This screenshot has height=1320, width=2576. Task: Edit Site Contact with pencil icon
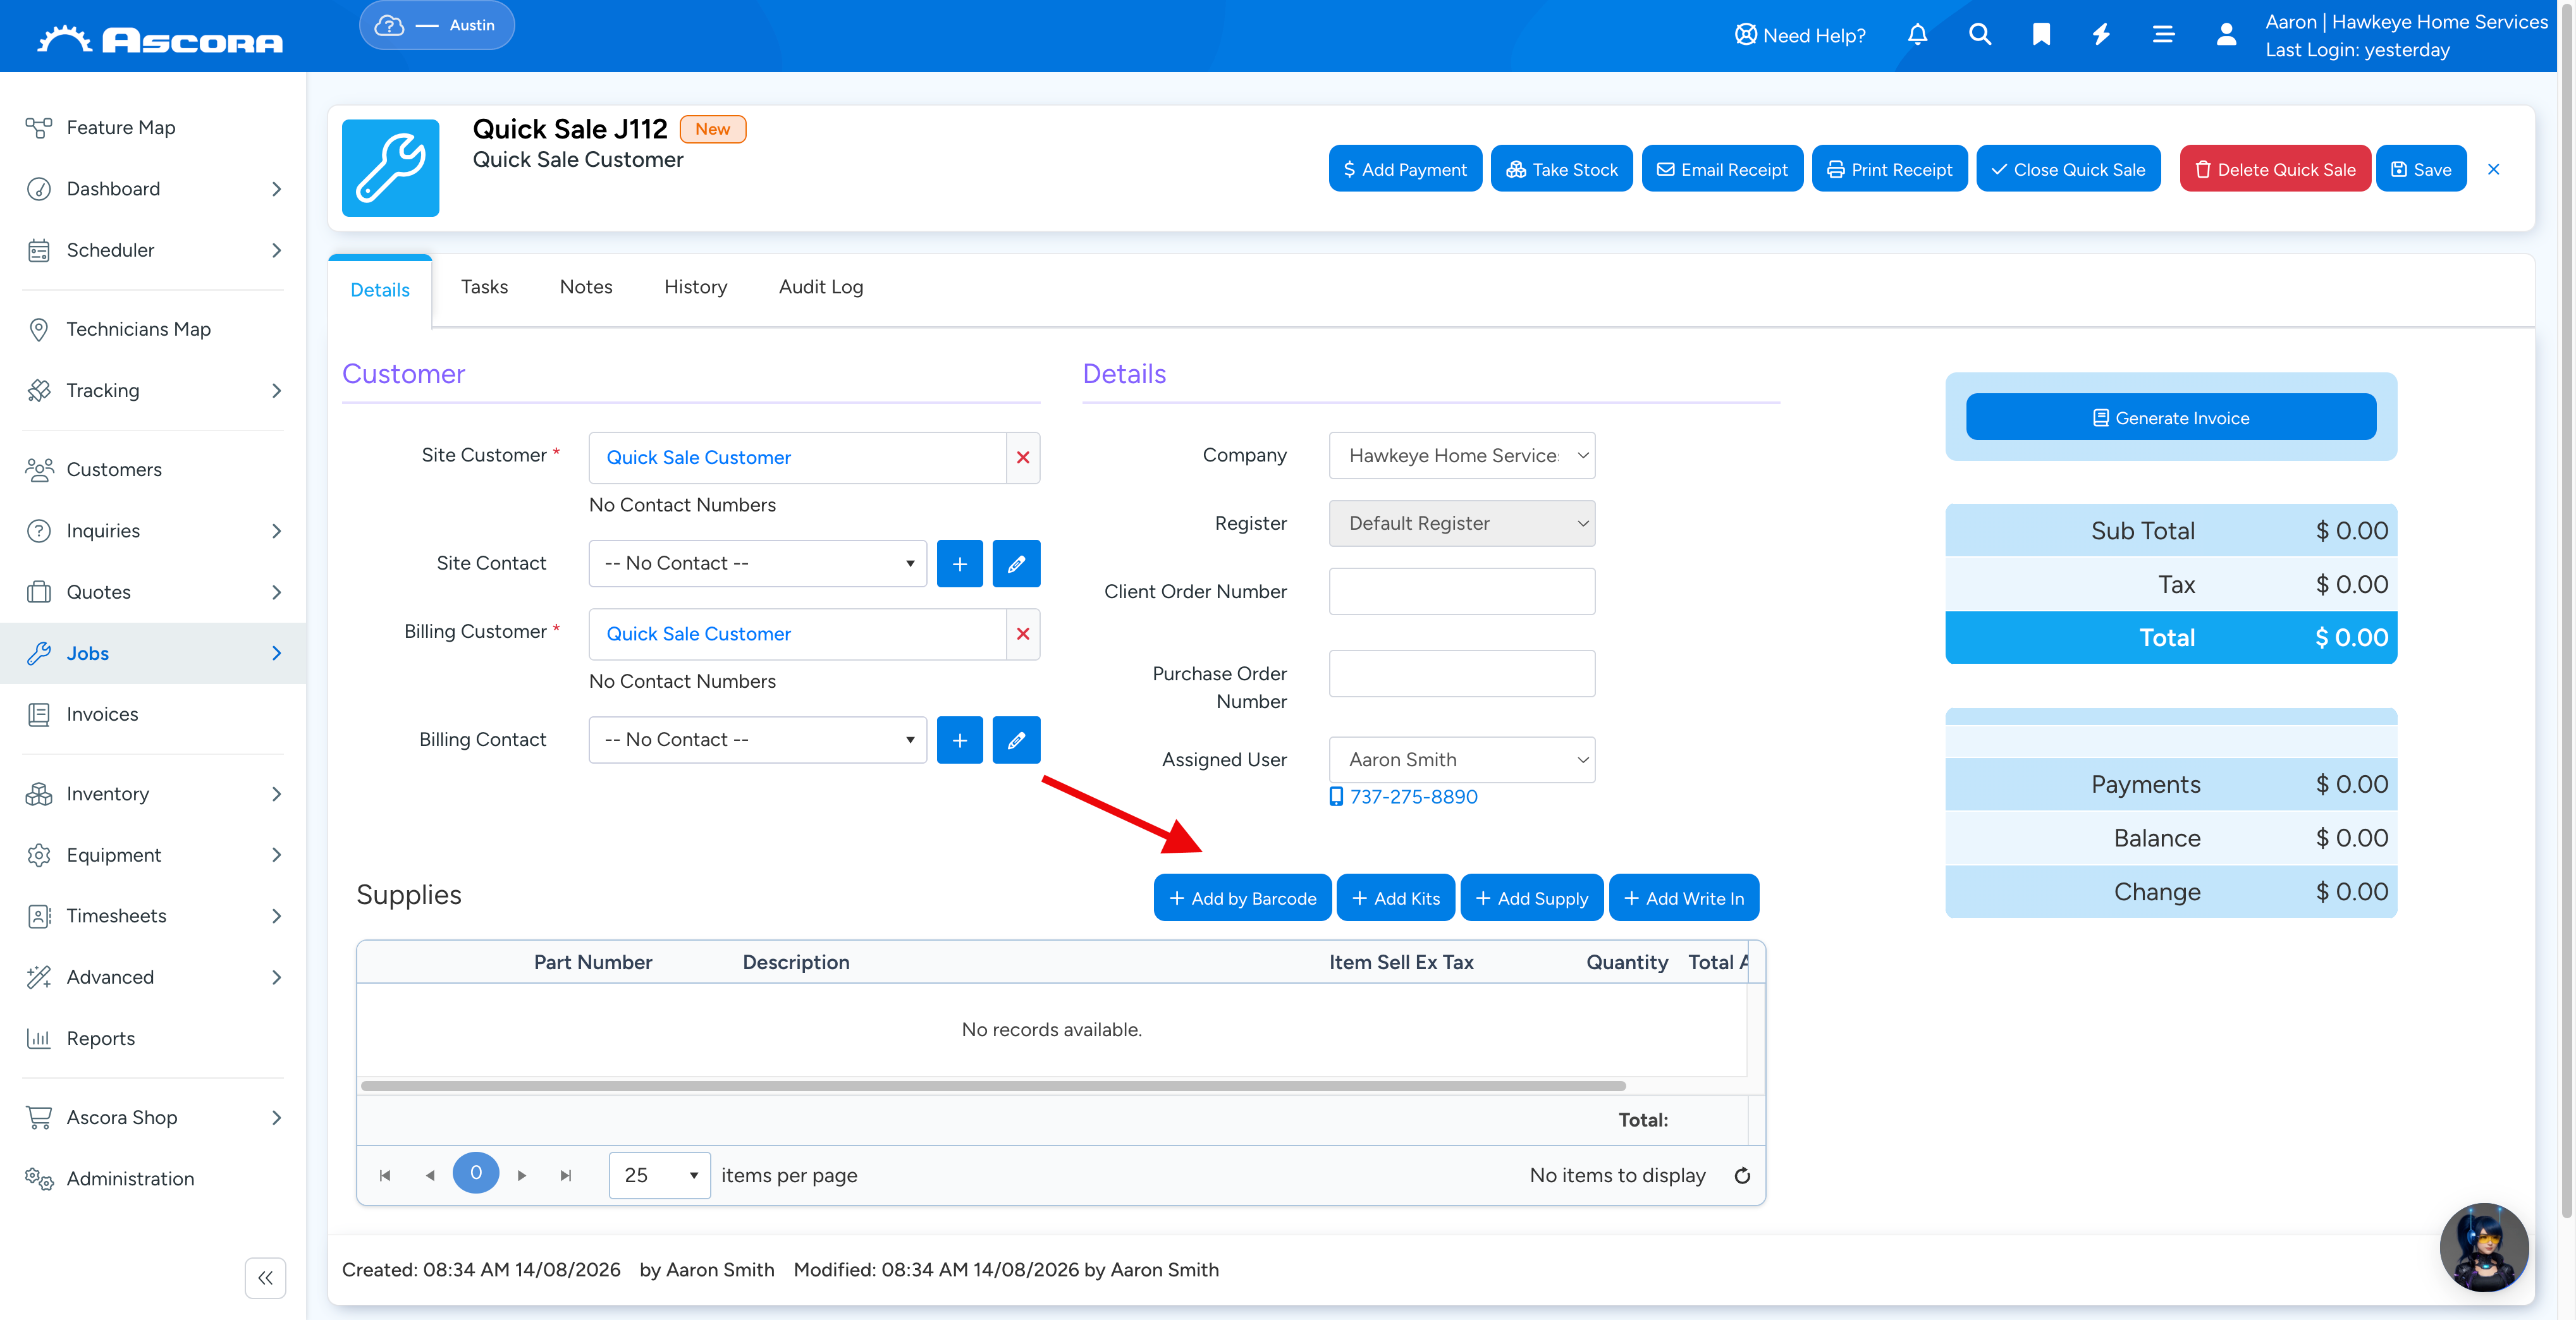click(1016, 564)
